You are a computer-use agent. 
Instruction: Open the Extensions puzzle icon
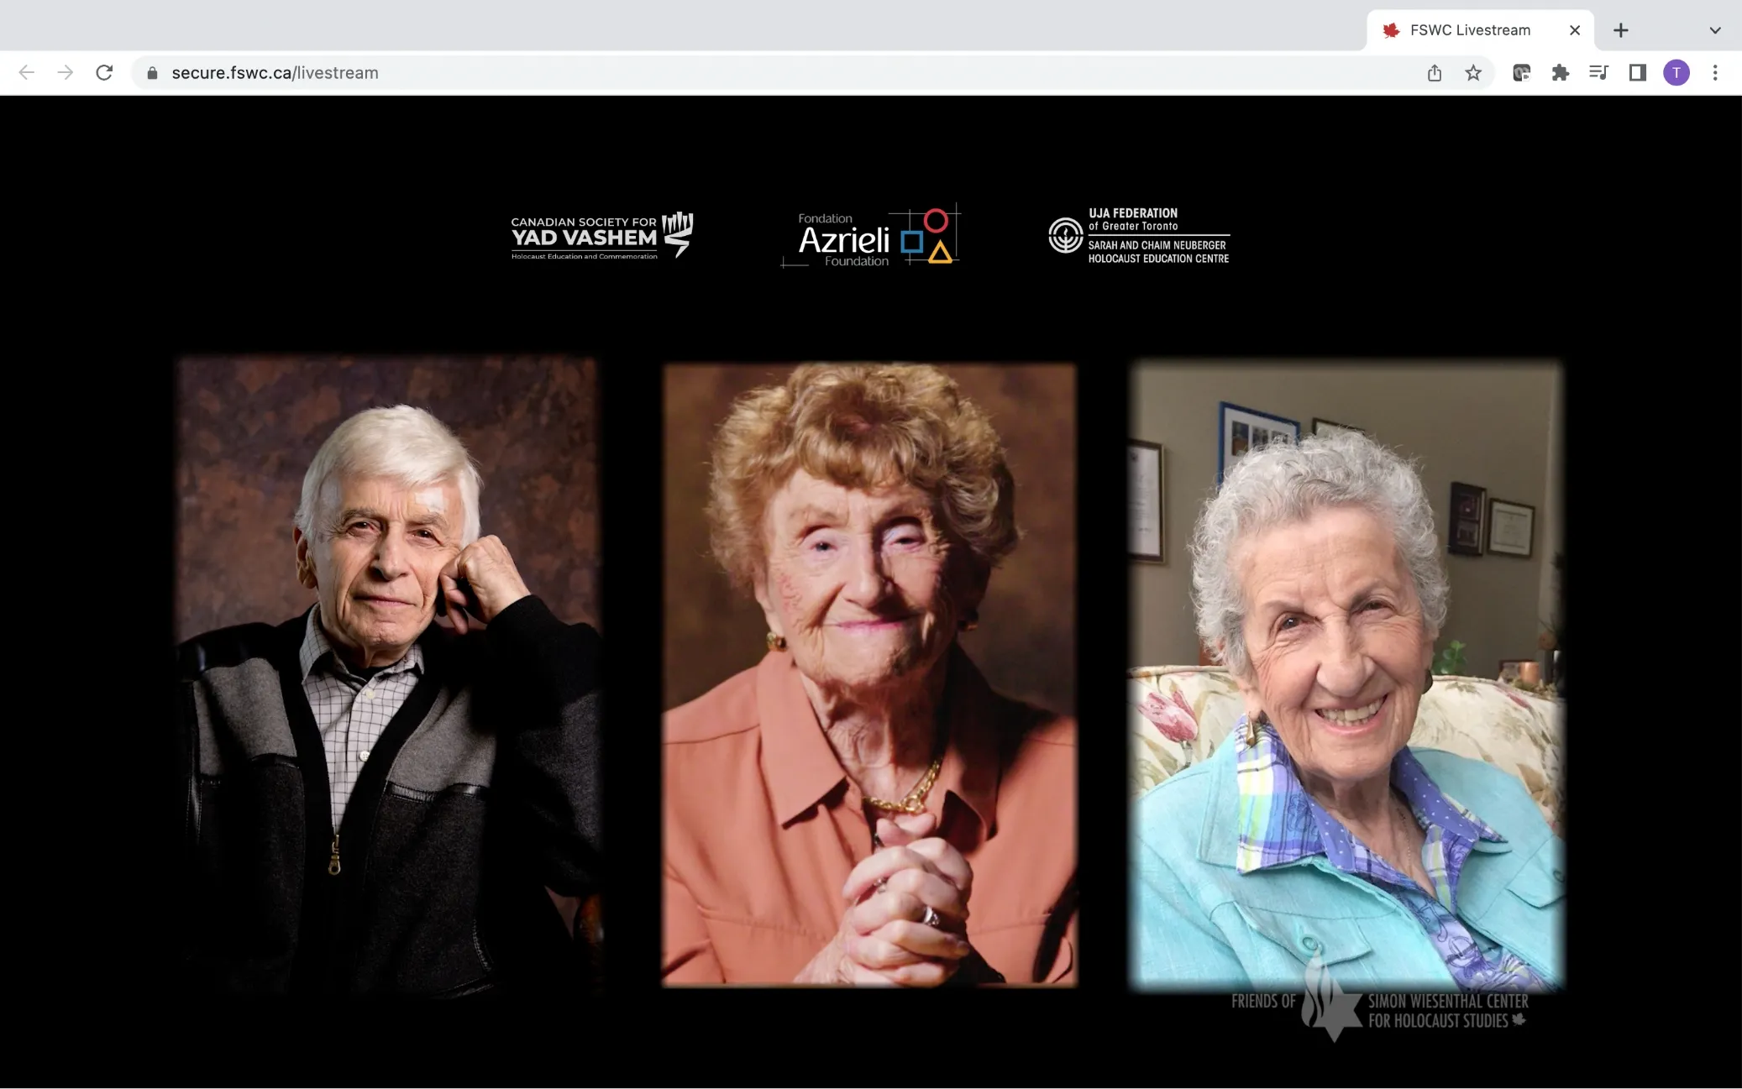click(1560, 73)
